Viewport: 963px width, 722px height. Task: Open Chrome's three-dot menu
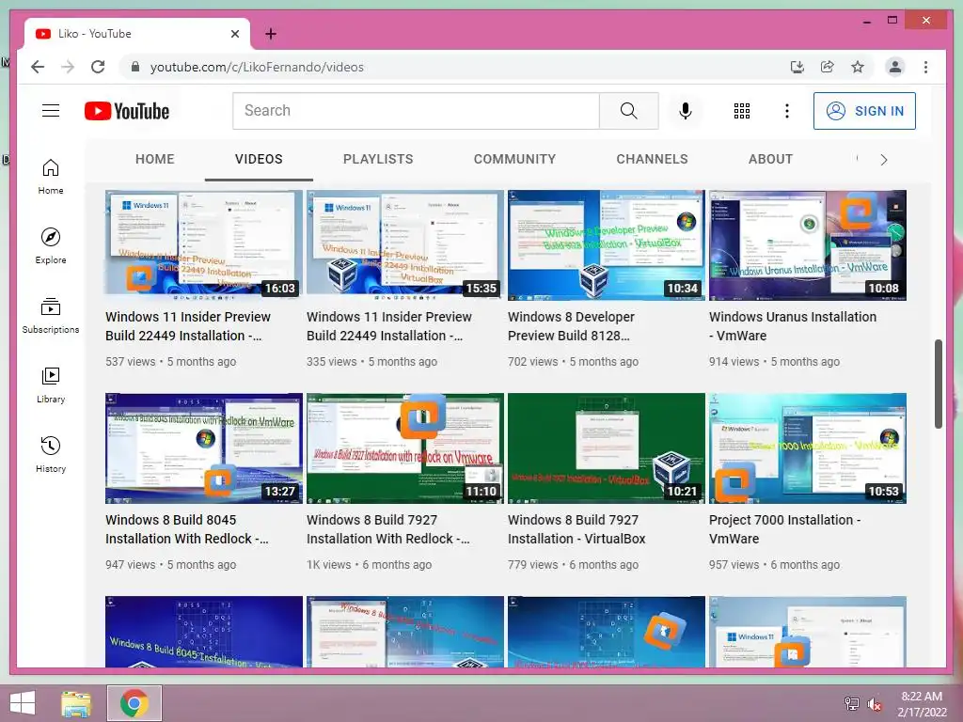pyautogui.click(x=925, y=67)
